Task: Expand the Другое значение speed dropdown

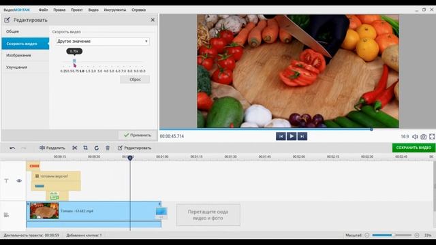Action: pos(103,42)
